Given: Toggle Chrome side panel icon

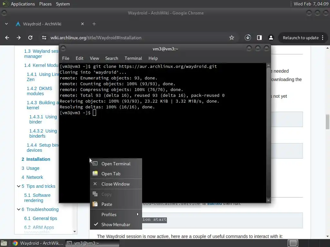Looking at the screenshot, I should point(259,38).
